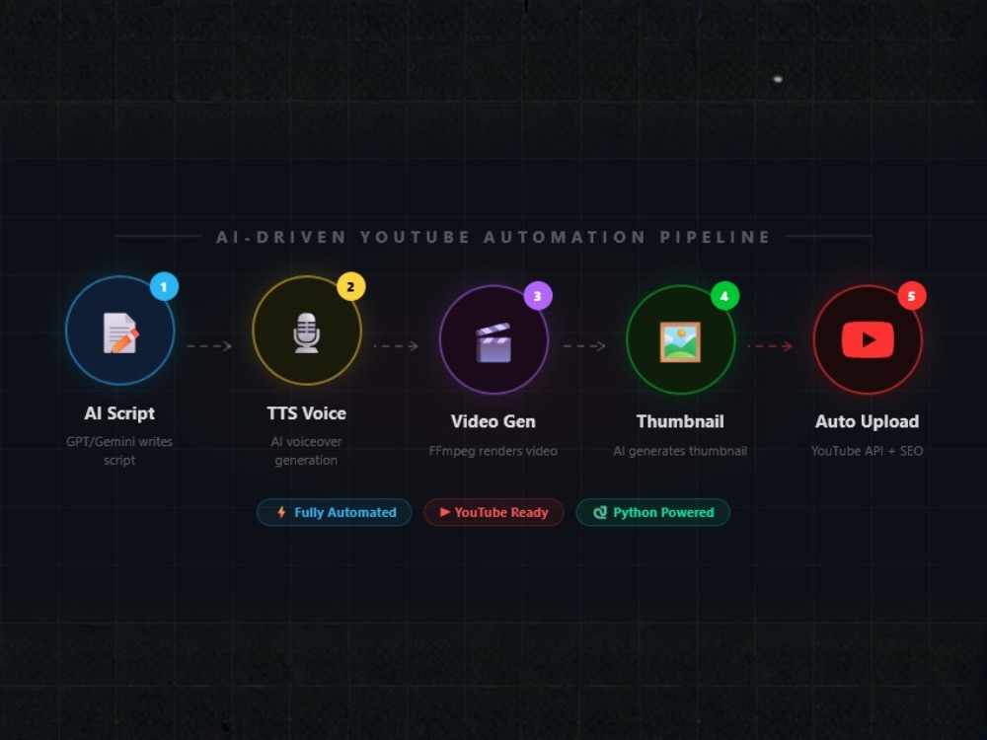Click the snake icon in Python Powered
Image resolution: width=987 pixels, height=740 pixels.
coord(600,512)
